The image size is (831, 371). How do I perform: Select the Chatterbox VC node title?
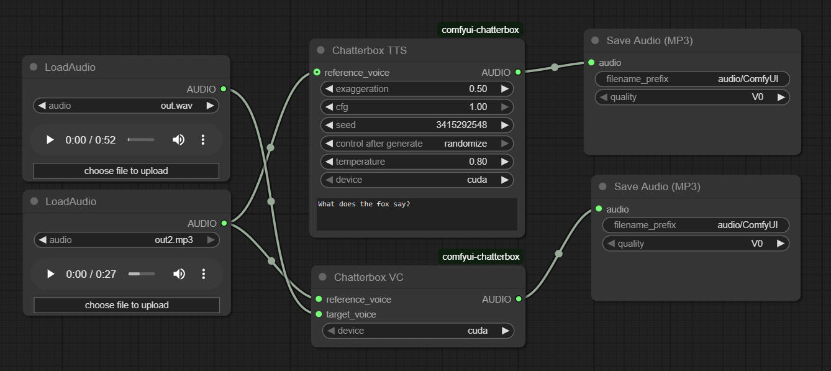point(369,277)
